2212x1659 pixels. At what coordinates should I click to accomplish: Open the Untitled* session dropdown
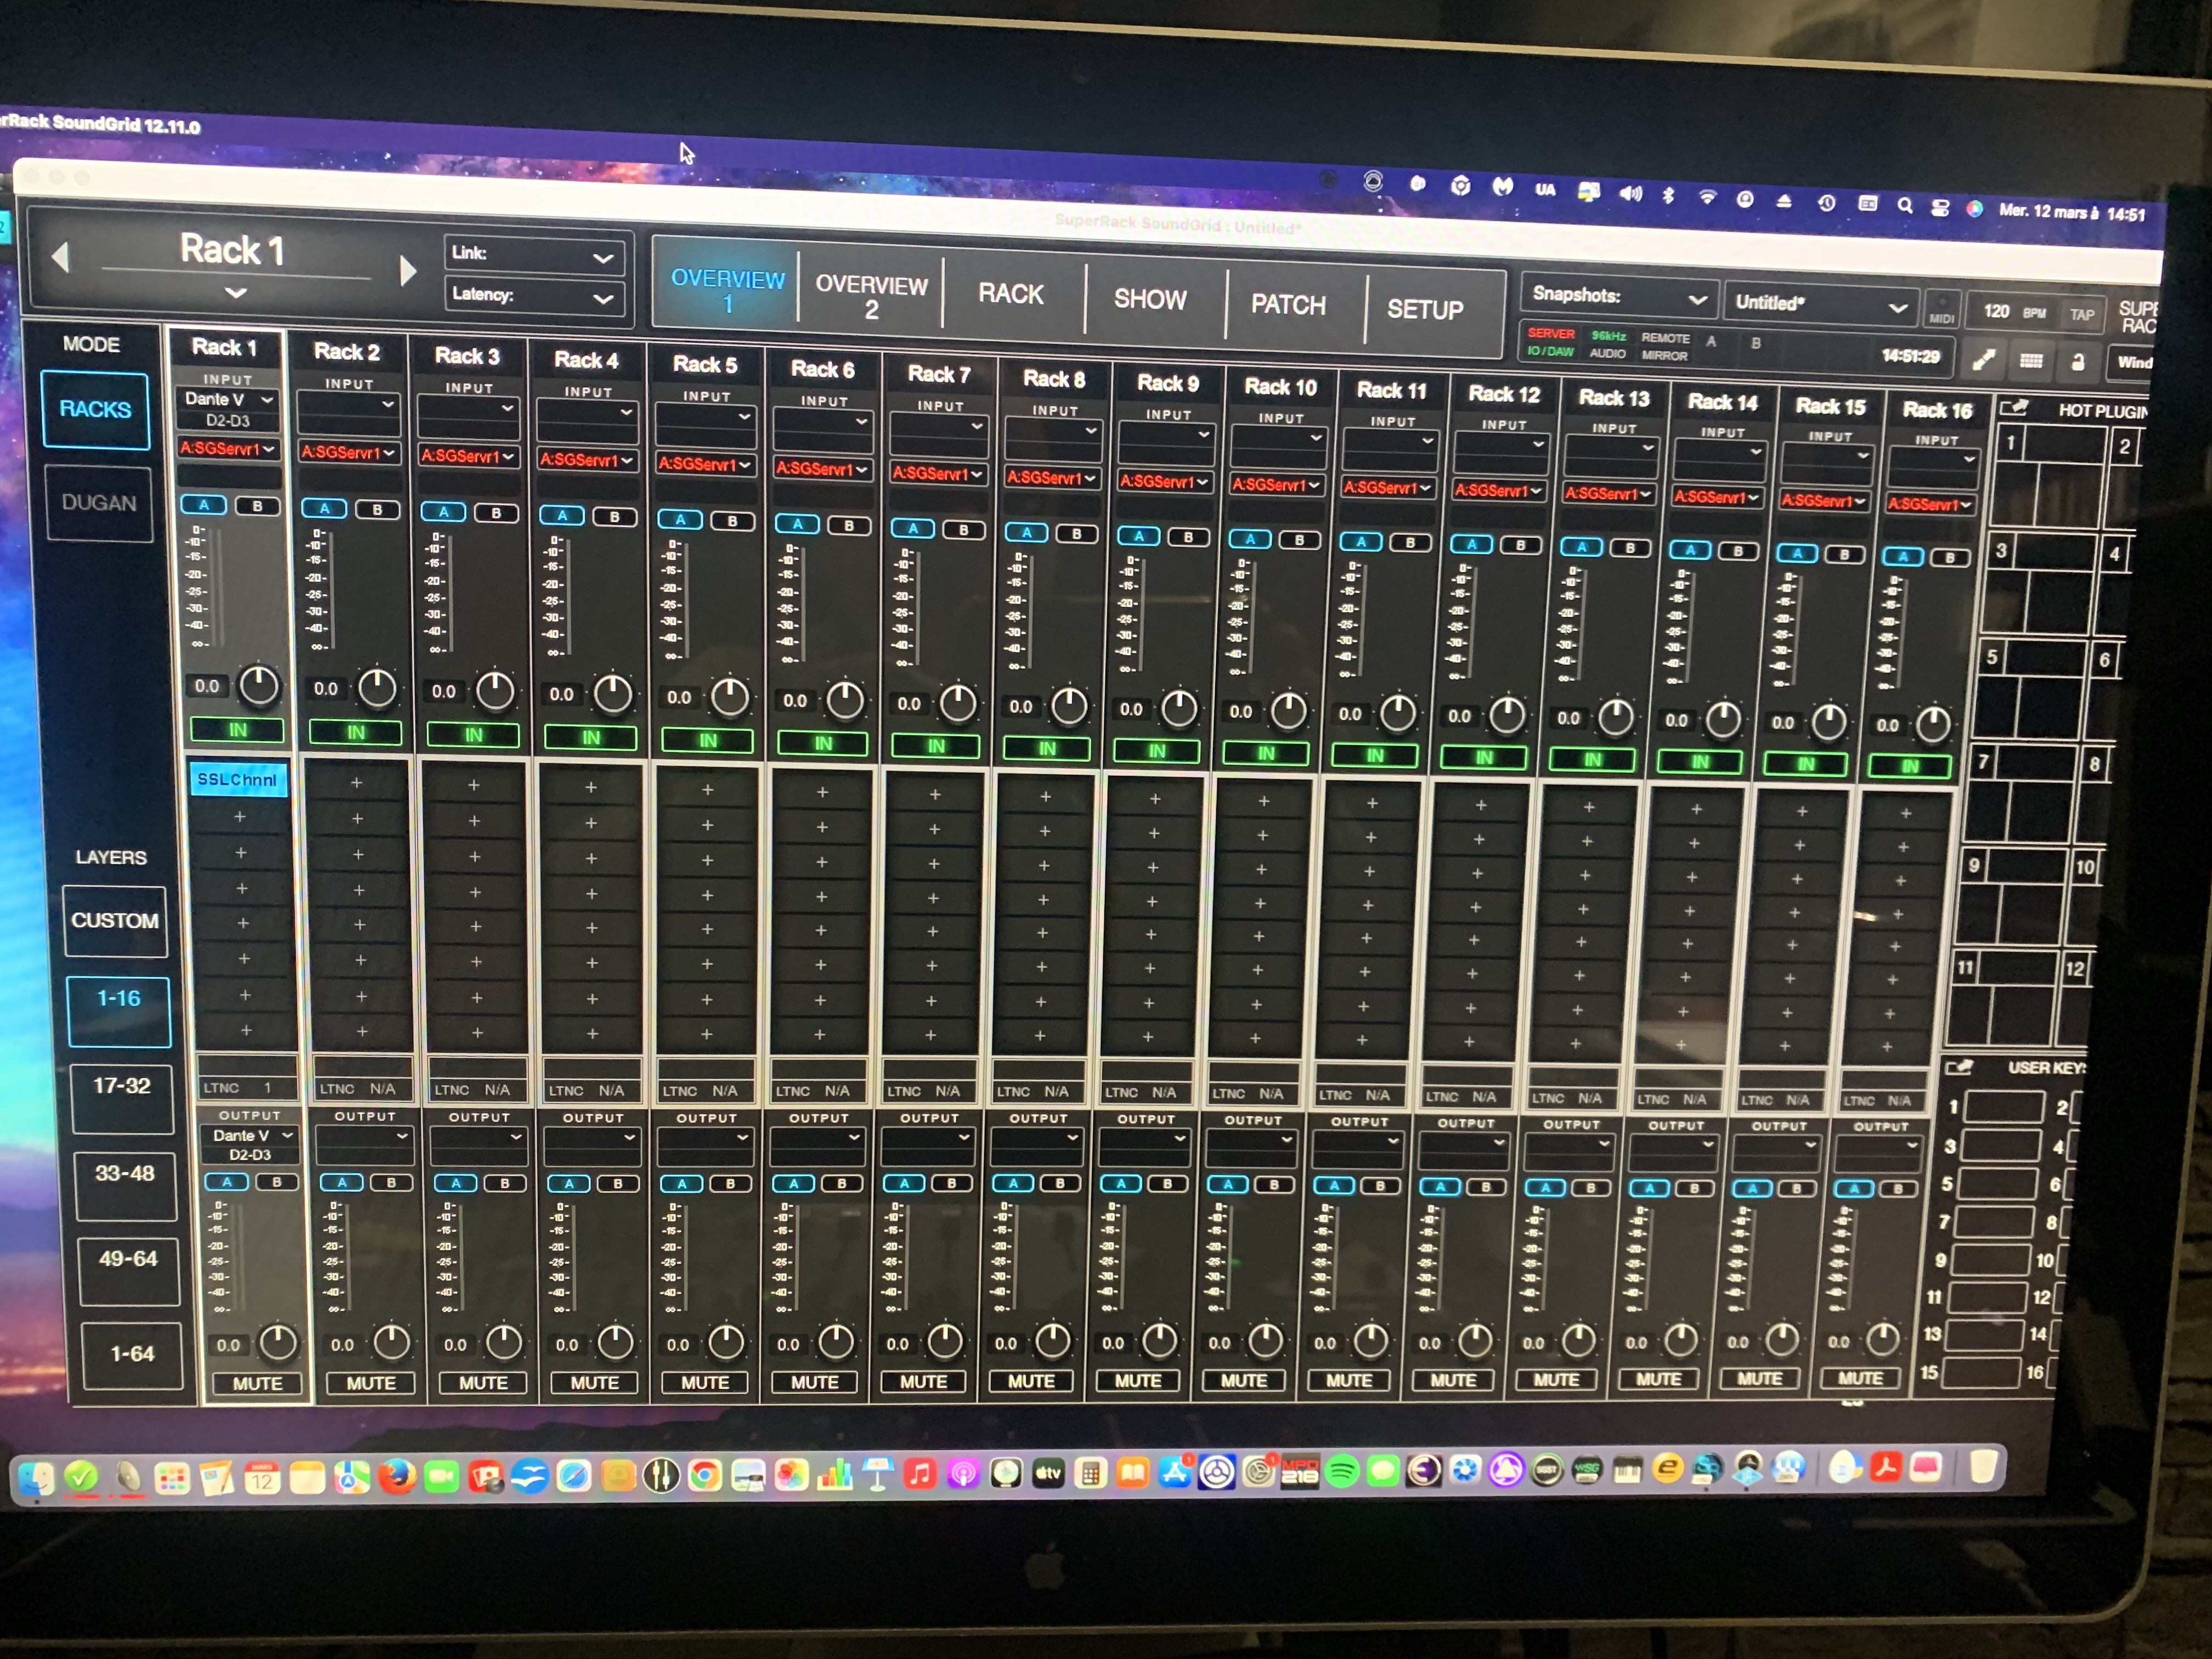1821,304
